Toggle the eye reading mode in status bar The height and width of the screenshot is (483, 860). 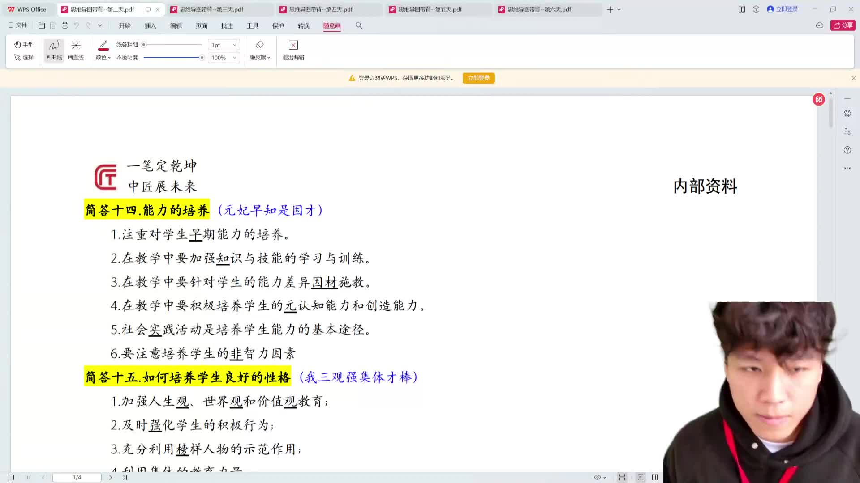coord(598,477)
